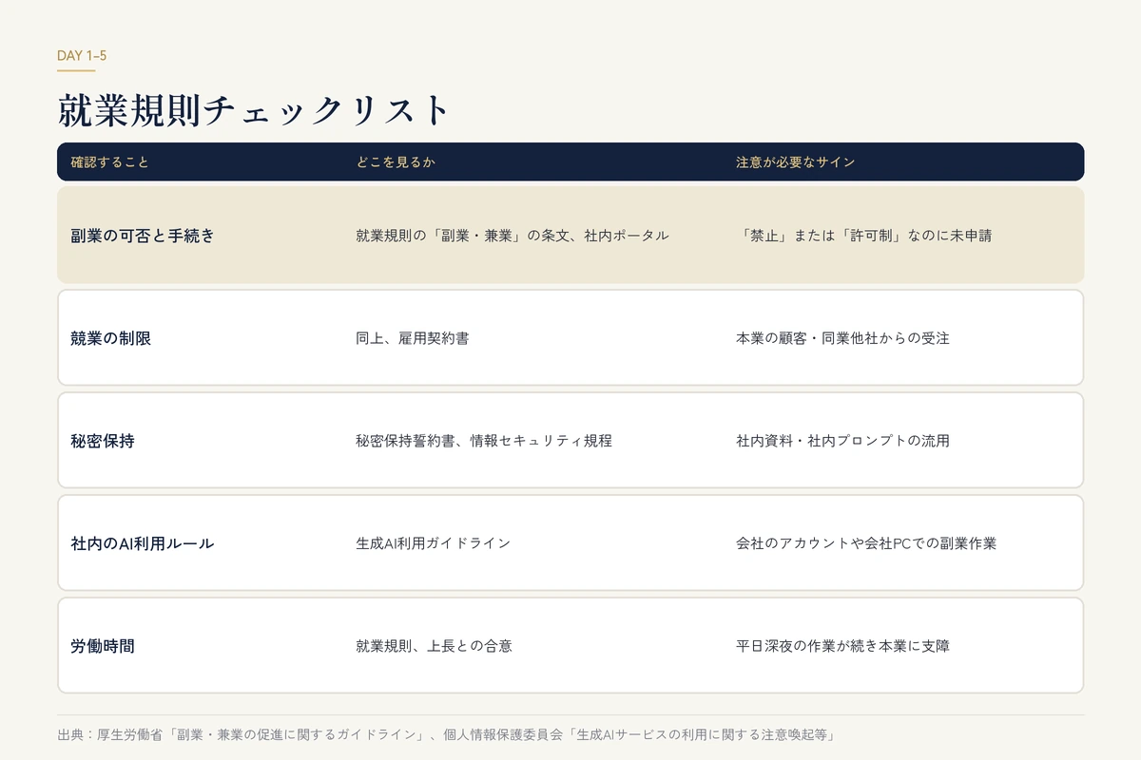The height and width of the screenshot is (760, 1141).
Task: Click the cell '生成AI利用ガイドライン'
Action: pos(434,543)
